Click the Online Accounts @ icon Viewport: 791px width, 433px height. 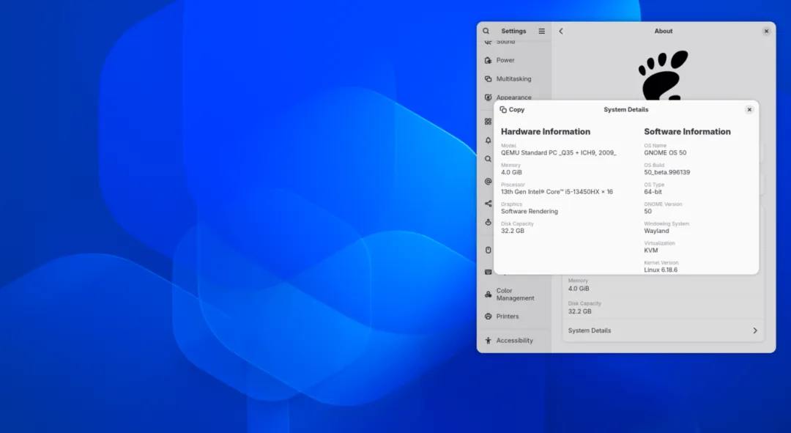(x=488, y=181)
